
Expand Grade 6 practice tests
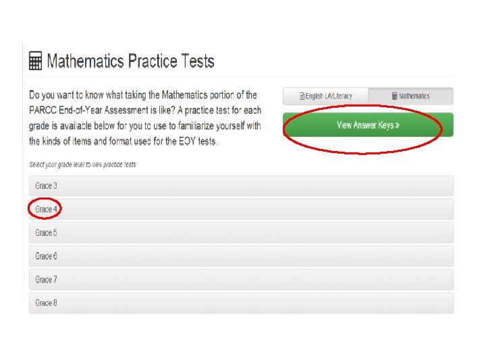pyautogui.click(x=242, y=256)
